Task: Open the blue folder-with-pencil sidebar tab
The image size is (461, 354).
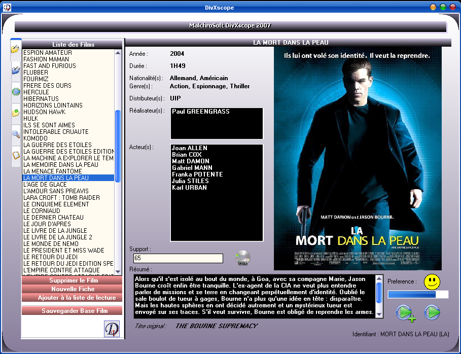Action: (16, 70)
